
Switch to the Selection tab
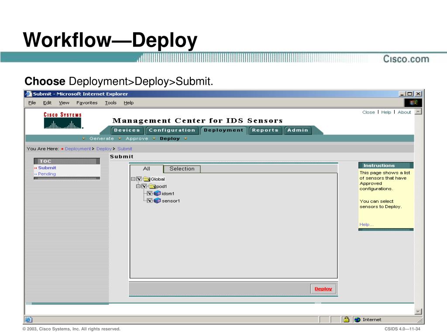point(182,169)
